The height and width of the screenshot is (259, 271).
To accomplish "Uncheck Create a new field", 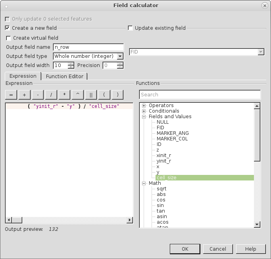I will [8, 28].
